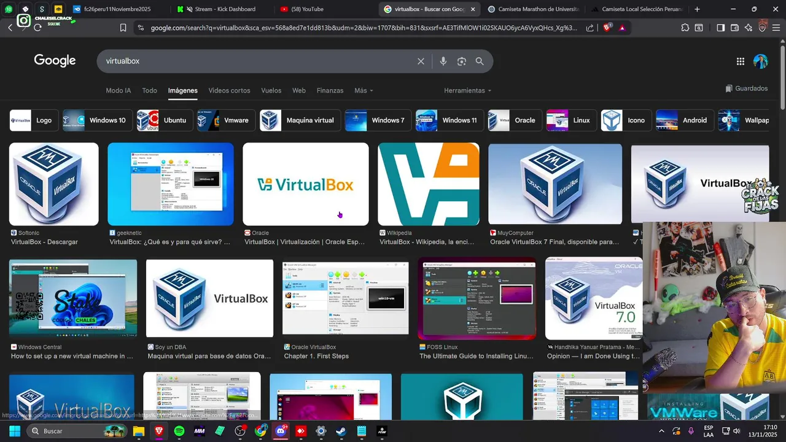Click the bookmark icon in the address bar
This screenshot has width=786, height=442.
click(x=123, y=28)
